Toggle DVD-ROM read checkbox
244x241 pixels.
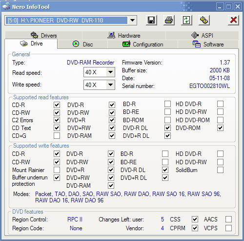click(220, 128)
